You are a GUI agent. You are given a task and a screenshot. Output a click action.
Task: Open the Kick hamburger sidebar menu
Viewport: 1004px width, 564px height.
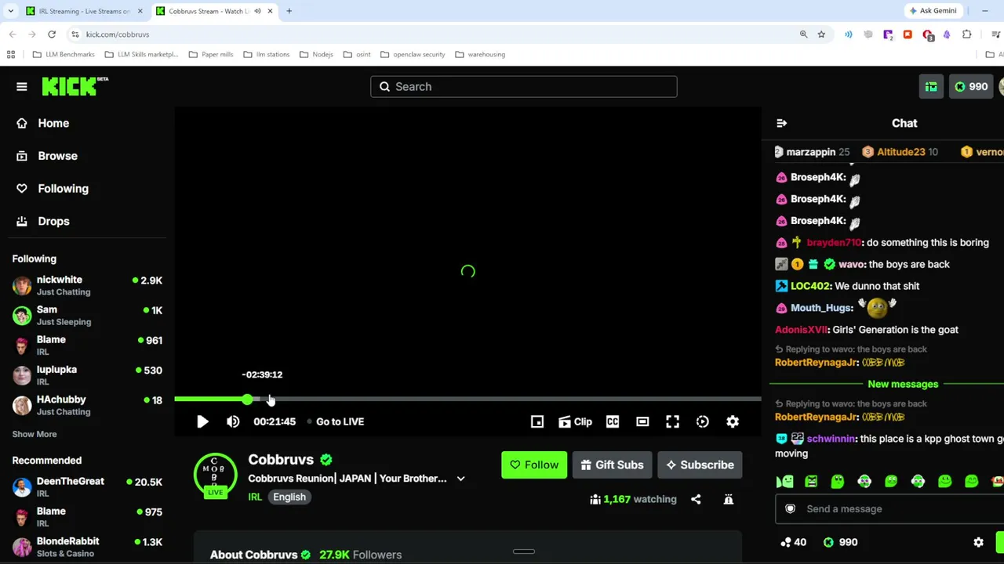22,86
